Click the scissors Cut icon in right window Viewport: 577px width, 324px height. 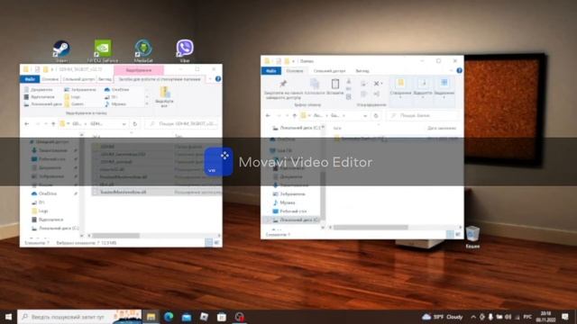349,82
